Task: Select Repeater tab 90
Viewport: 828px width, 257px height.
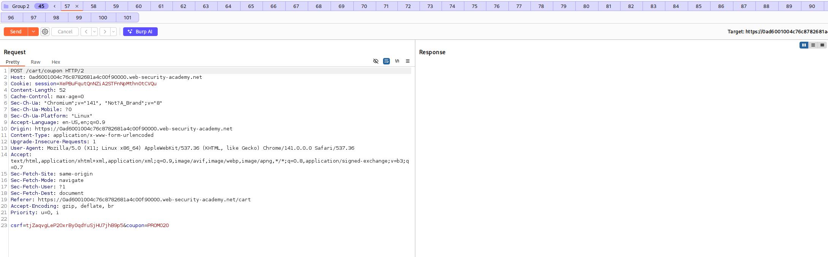Action: 812,6
